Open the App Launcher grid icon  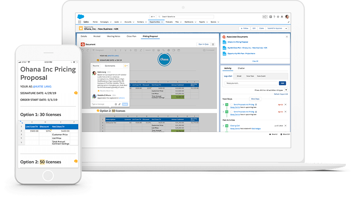(79, 22)
